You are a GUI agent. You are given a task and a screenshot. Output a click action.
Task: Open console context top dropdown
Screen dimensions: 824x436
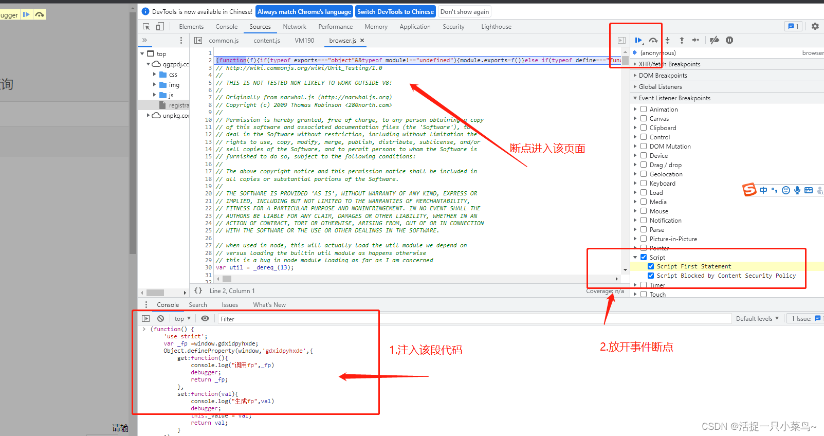182,319
